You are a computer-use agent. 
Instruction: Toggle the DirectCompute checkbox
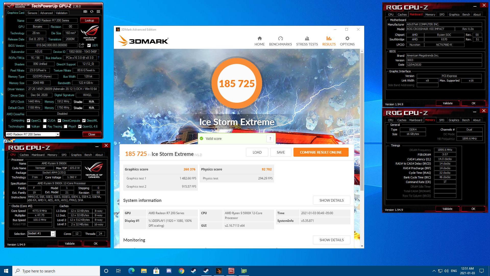coord(59,121)
